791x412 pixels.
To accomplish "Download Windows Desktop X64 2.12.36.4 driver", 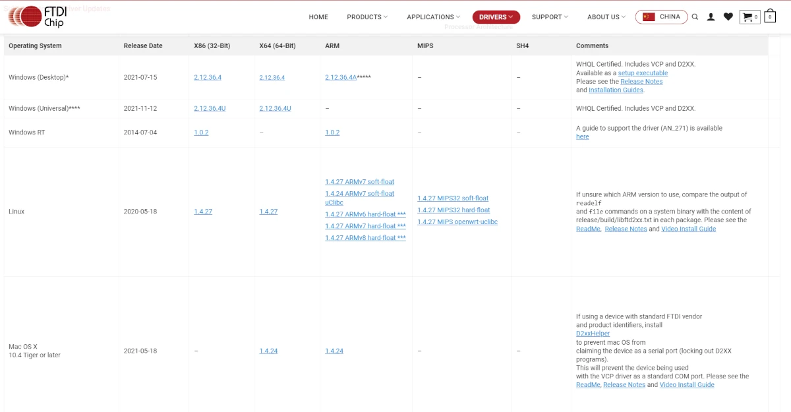I will [x=272, y=77].
